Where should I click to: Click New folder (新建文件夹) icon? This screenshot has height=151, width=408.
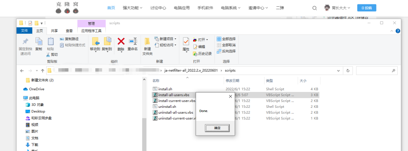click(x=147, y=42)
